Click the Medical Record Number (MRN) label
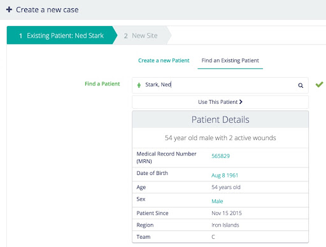This screenshot has width=326, height=247. (x=166, y=157)
